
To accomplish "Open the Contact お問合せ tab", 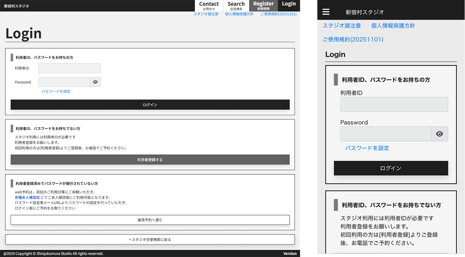I will coord(209,6).
